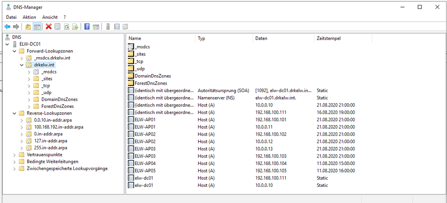
Task: Select ELW-AP04 host record row
Action: pyautogui.click(x=144, y=163)
